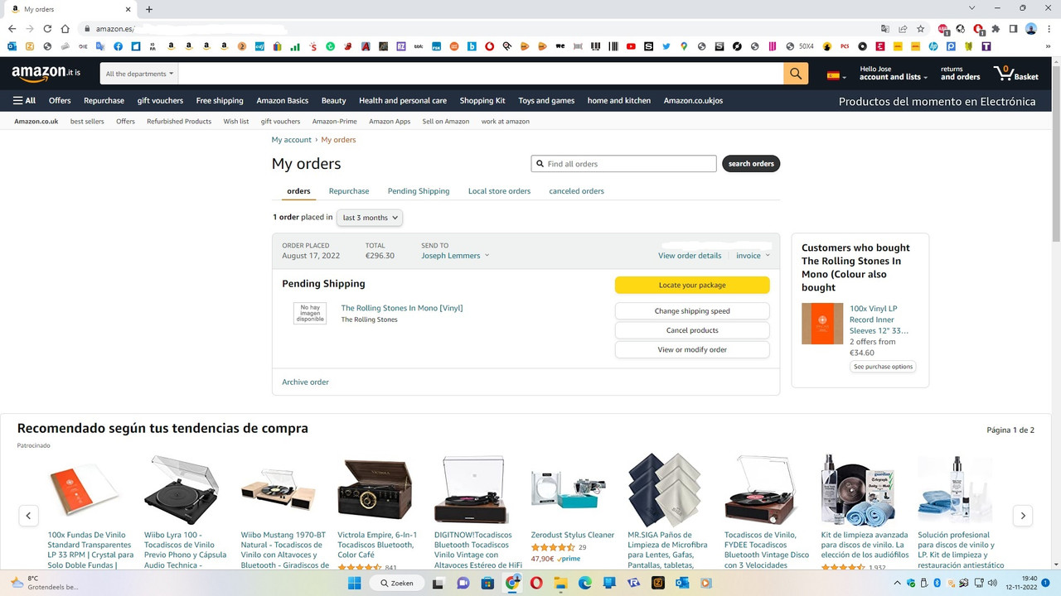Open Microsoft Teams from the taskbar
1061x596 pixels.
(608, 583)
